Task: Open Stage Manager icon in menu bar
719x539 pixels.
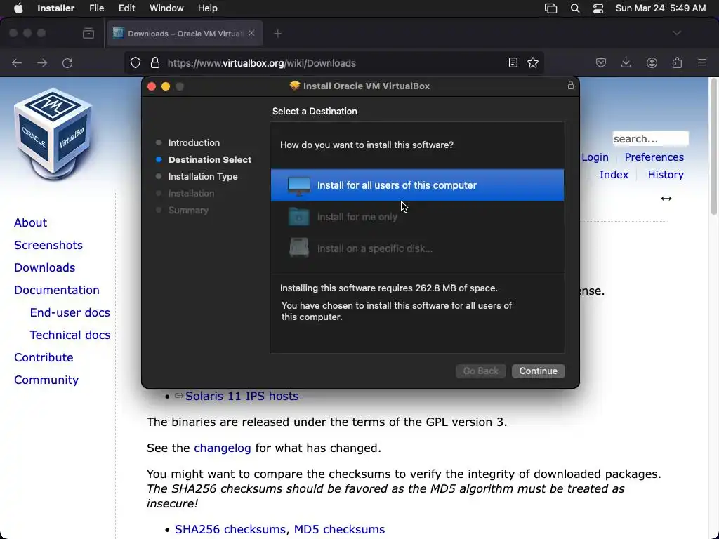Action: pyautogui.click(x=550, y=8)
